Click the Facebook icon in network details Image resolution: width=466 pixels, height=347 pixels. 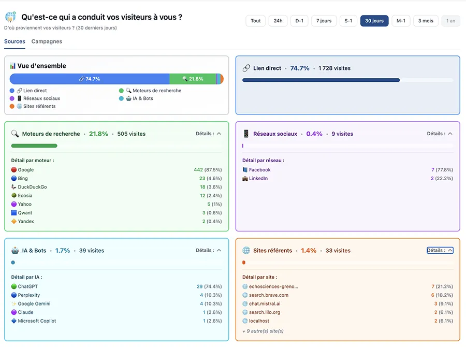tap(245, 170)
